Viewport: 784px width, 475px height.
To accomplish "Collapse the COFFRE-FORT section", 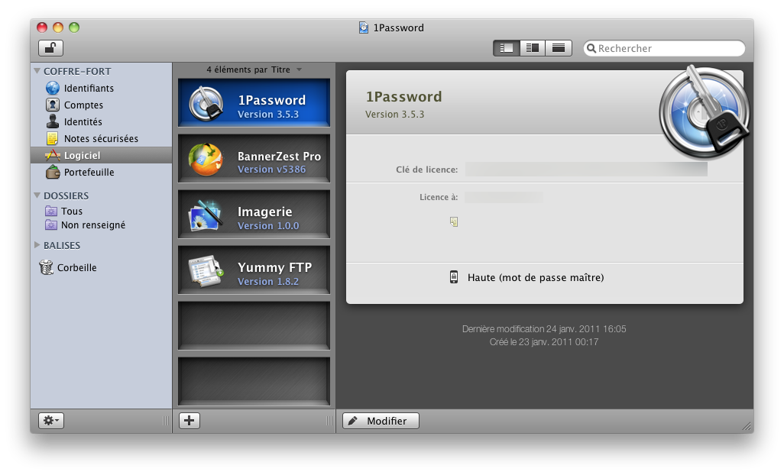I will click(x=37, y=71).
